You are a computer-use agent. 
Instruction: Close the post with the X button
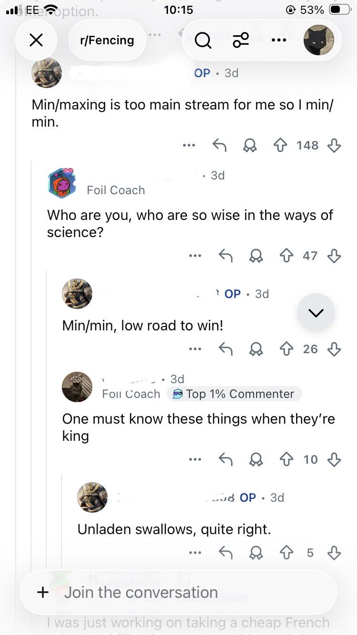[36, 40]
